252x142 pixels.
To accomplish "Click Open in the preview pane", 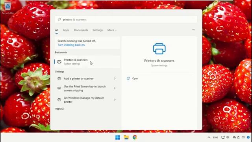I will tap(135, 78).
